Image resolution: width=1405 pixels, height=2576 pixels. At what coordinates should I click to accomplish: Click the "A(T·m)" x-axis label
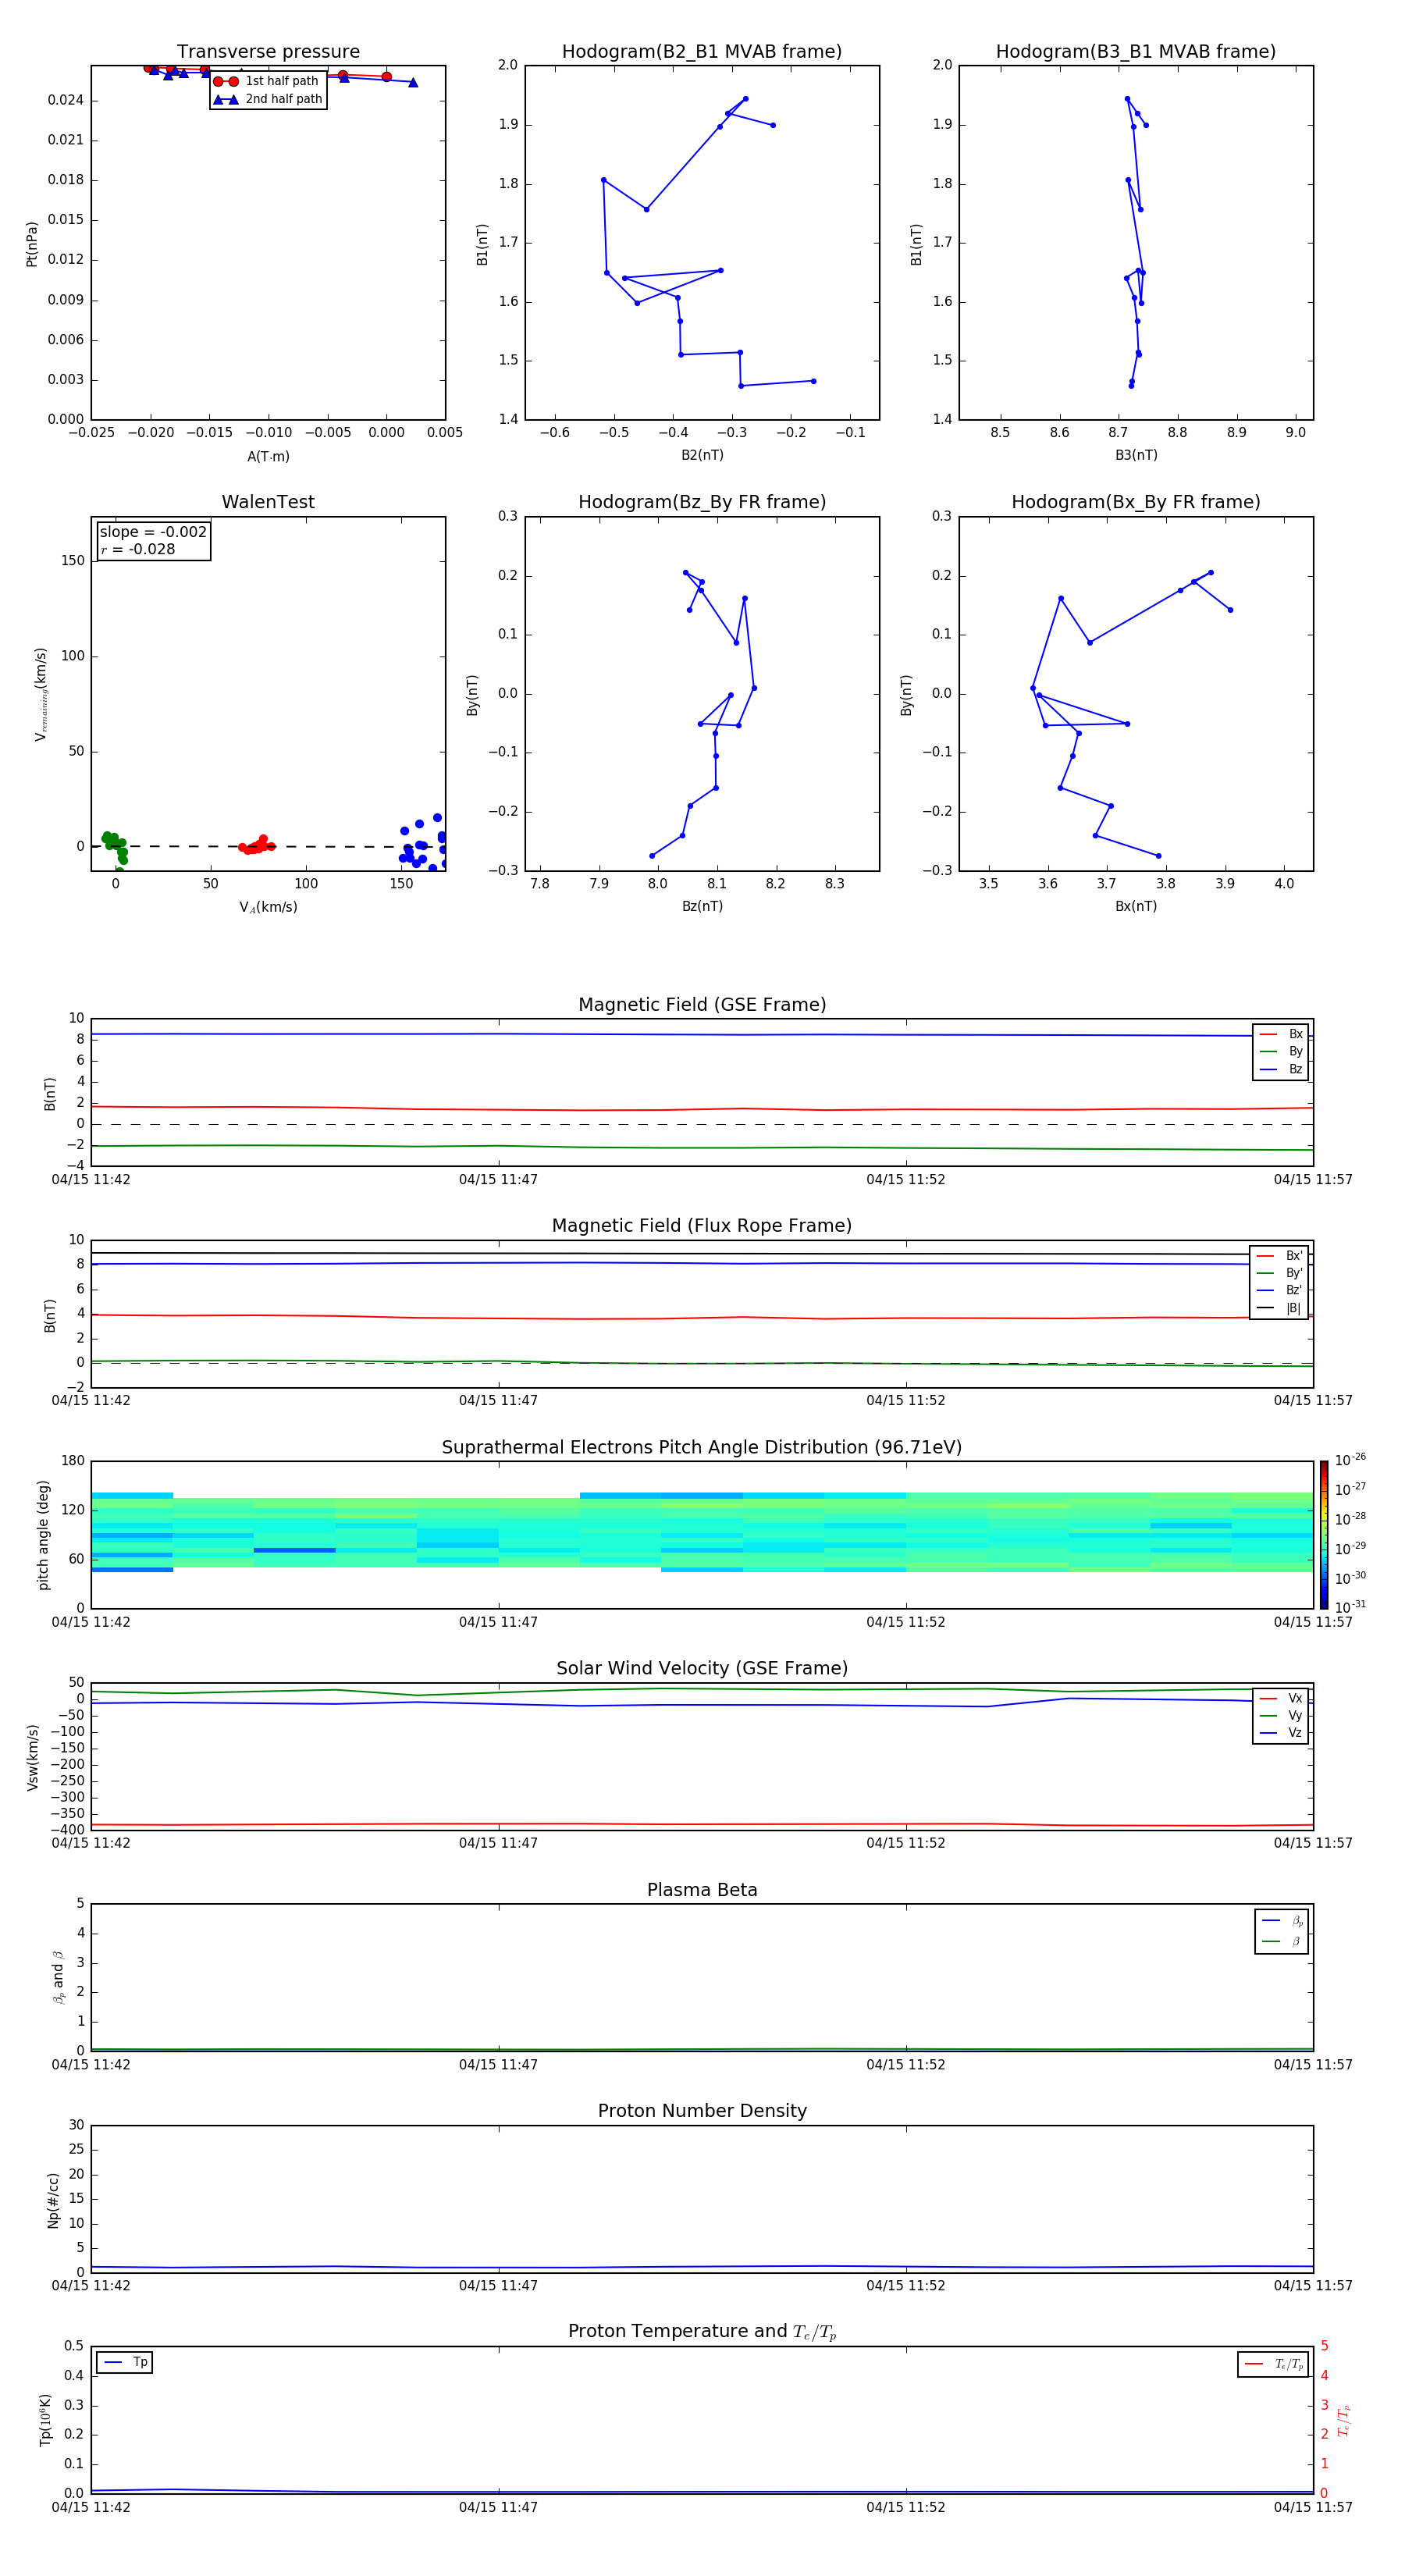[x=268, y=457]
